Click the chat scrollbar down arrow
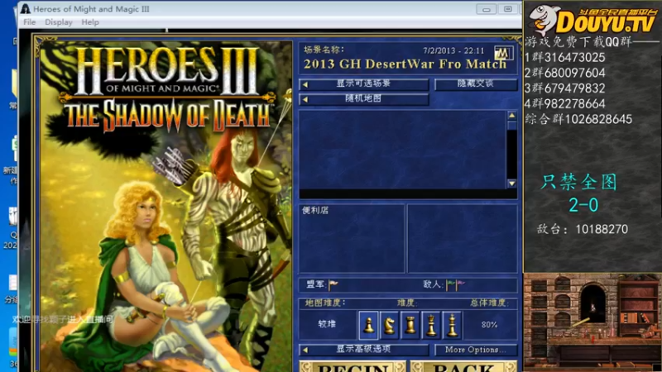Screen dimensions: 662x372 pos(511,184)
